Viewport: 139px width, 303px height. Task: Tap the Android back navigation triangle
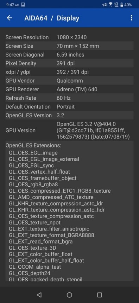pyautogui.click(x=39, y=295)
